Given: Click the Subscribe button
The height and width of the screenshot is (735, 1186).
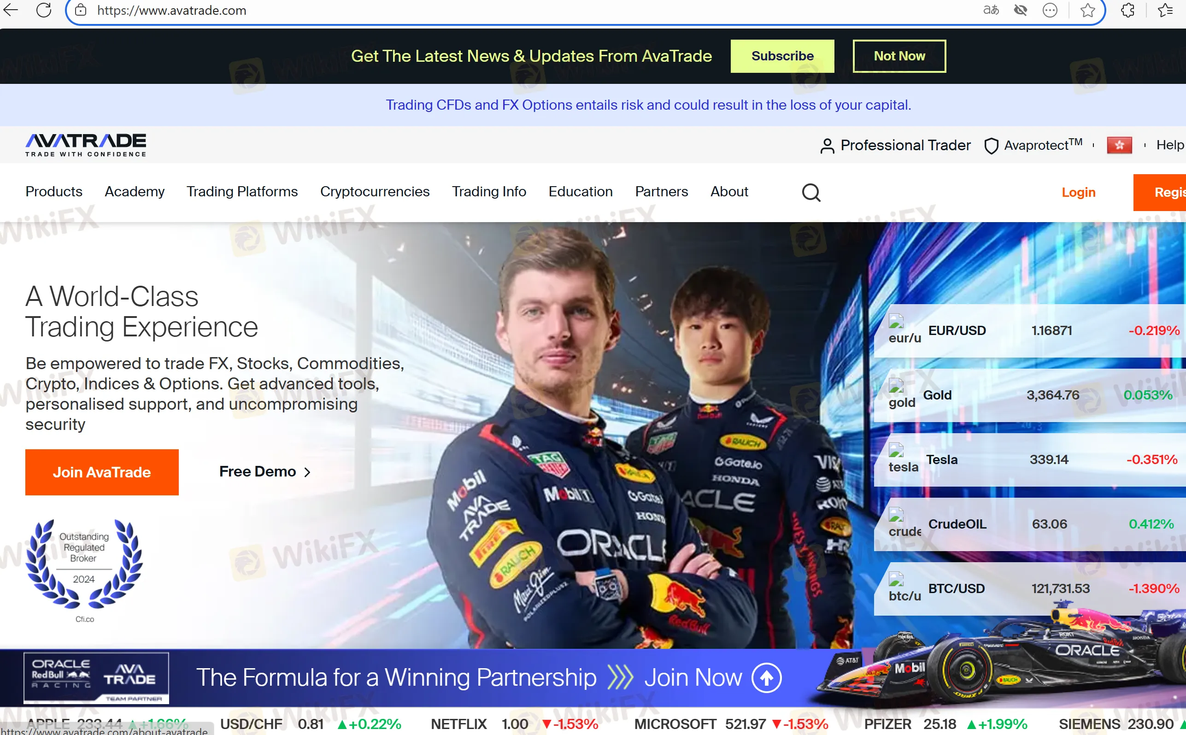Looking at the screenshot, I should (782, 56).
